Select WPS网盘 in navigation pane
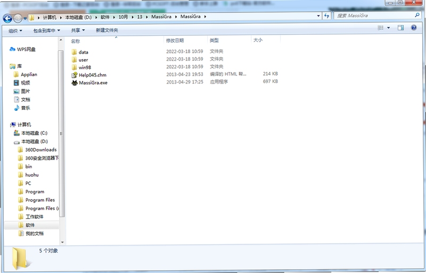This screenshot has height=273, width=426. coord(22,49)
